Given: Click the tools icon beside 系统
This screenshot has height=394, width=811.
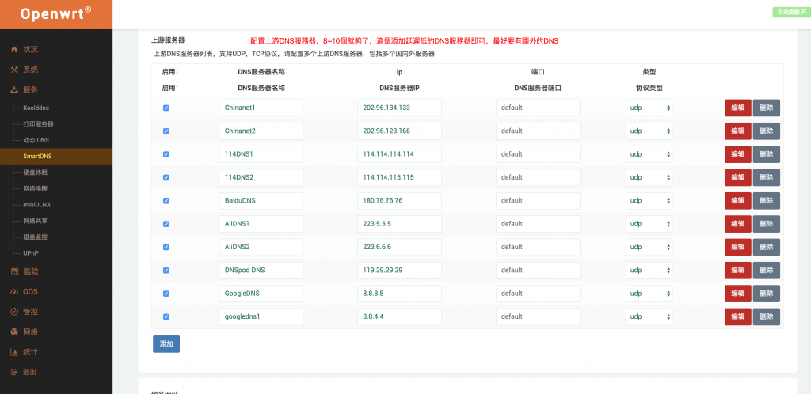Looking at the screenshot, I should coord(14,70).
